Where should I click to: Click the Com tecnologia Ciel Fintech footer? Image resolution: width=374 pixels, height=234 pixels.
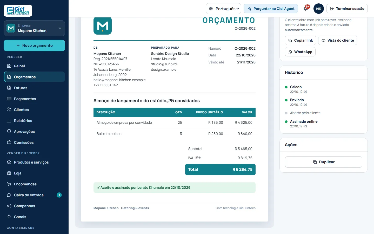[x=236, y=208]
